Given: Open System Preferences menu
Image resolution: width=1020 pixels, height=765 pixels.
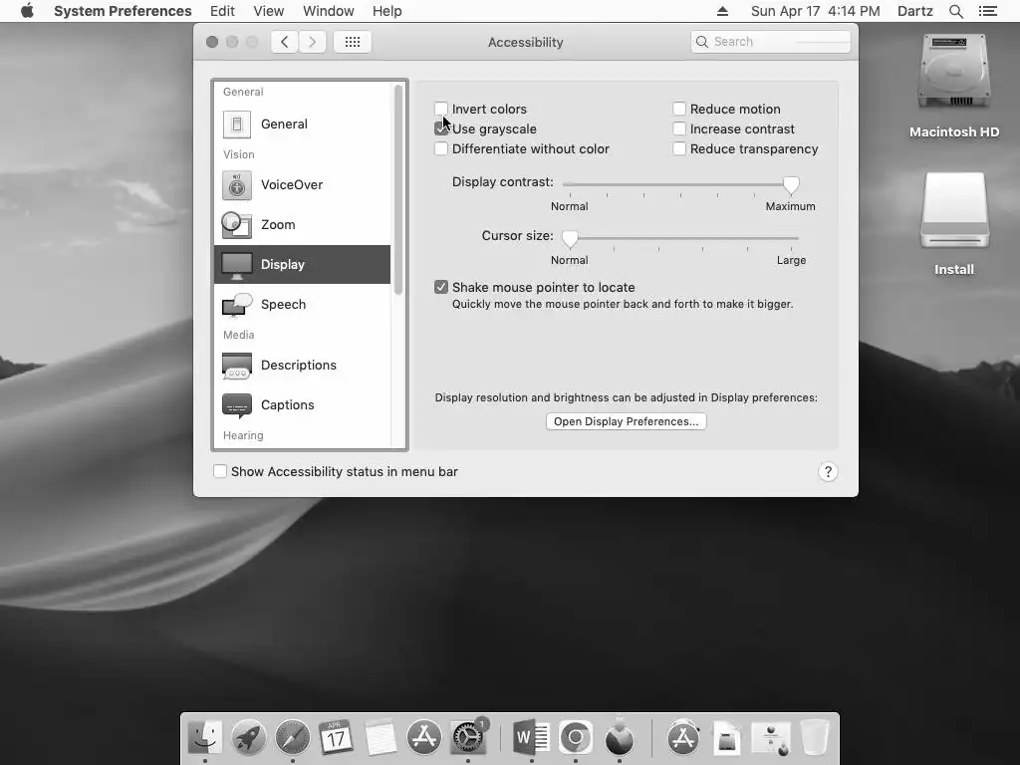Looking at the screenshot, I should (x=123, y=11).
